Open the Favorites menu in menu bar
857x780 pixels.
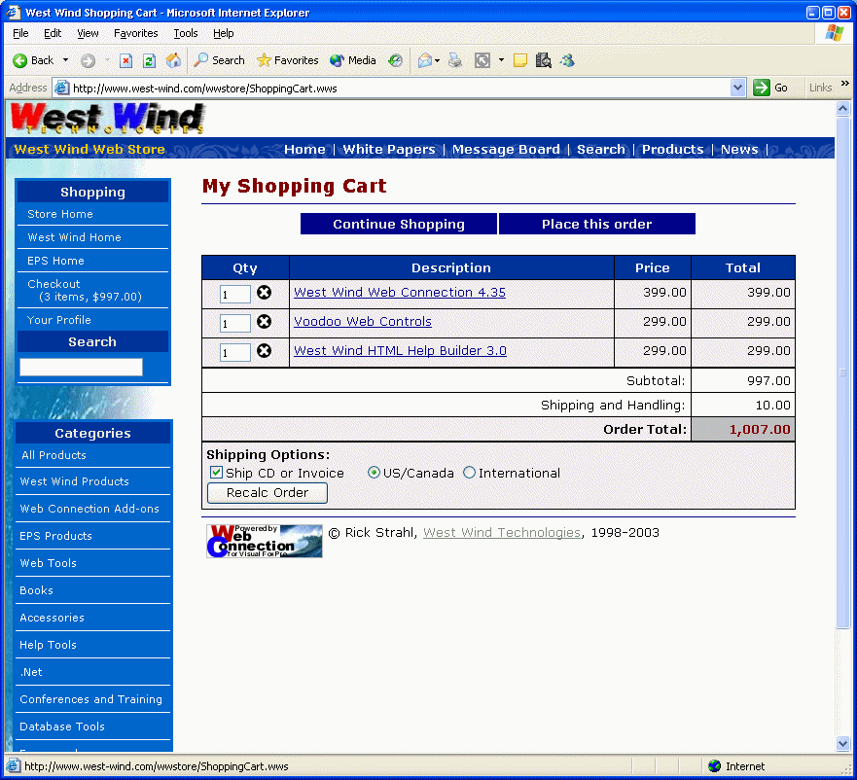pyautogui.click(x=135, y=33)
